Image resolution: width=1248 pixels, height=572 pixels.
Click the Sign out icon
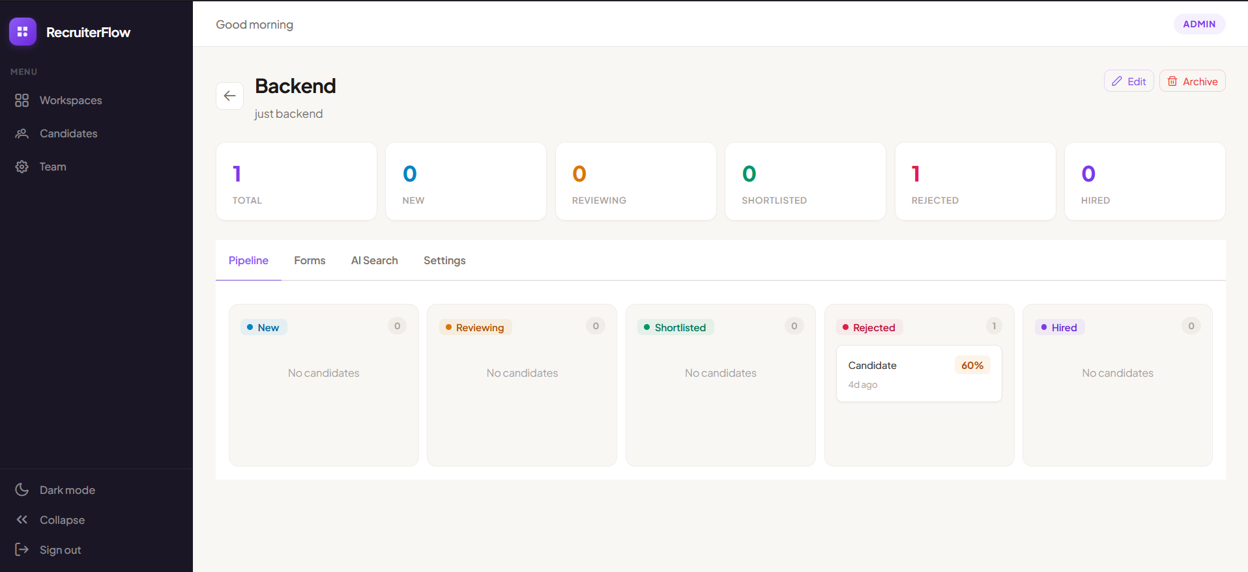click(x=22, y=550)
